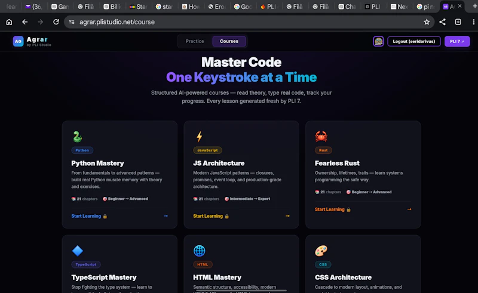This screenshot has height=293, width=478.
Task: Open the JS Architecture course title
Action: pyautogui.click(x=219, y=164)
